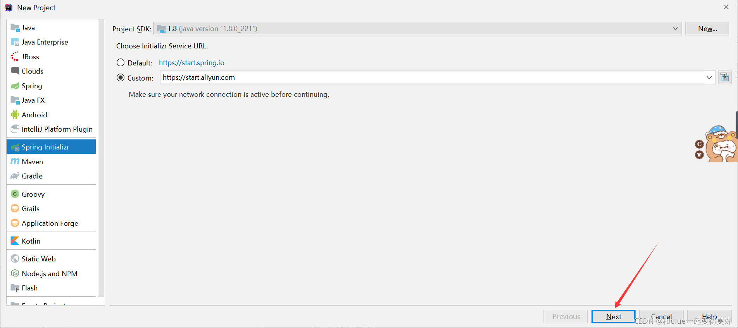Click the Android robot icon
738x328 pixels.
tap(15, 115)
